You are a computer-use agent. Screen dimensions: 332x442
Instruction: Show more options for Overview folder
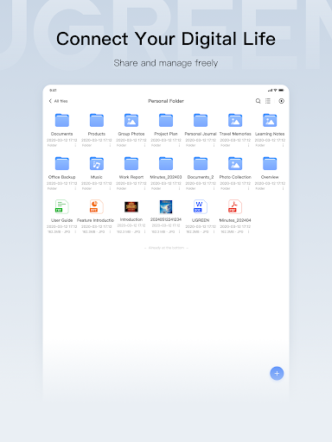[283, 188]
